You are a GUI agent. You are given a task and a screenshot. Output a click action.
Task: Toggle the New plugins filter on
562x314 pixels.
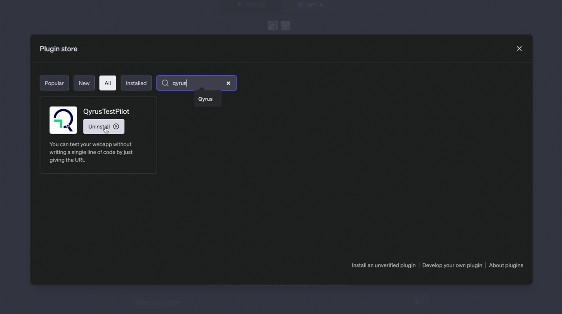(x=84, y=83)
